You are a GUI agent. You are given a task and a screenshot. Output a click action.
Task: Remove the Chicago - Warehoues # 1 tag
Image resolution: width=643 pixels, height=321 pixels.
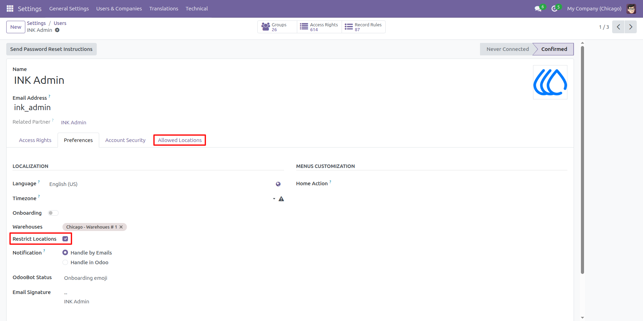(x=121, y=227)
